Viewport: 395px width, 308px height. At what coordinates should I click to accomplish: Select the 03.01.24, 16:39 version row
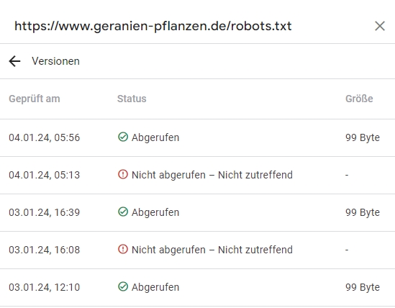197,212
